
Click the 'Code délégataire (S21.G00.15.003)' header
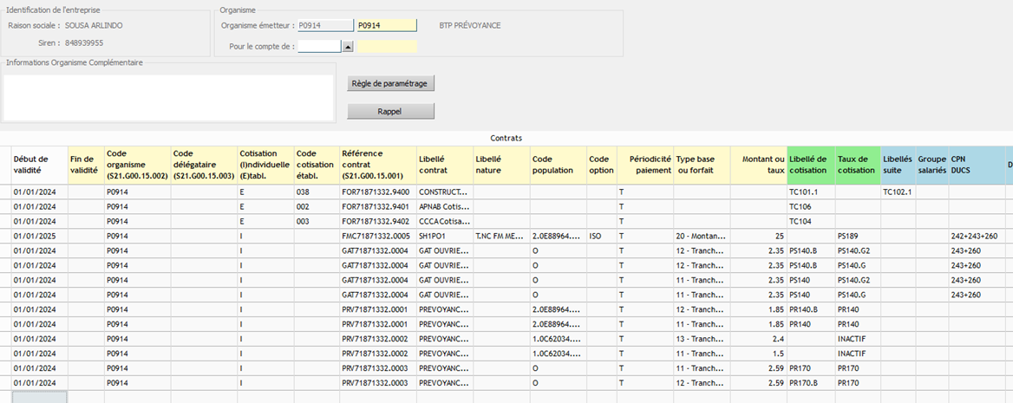tap(204, 165)
